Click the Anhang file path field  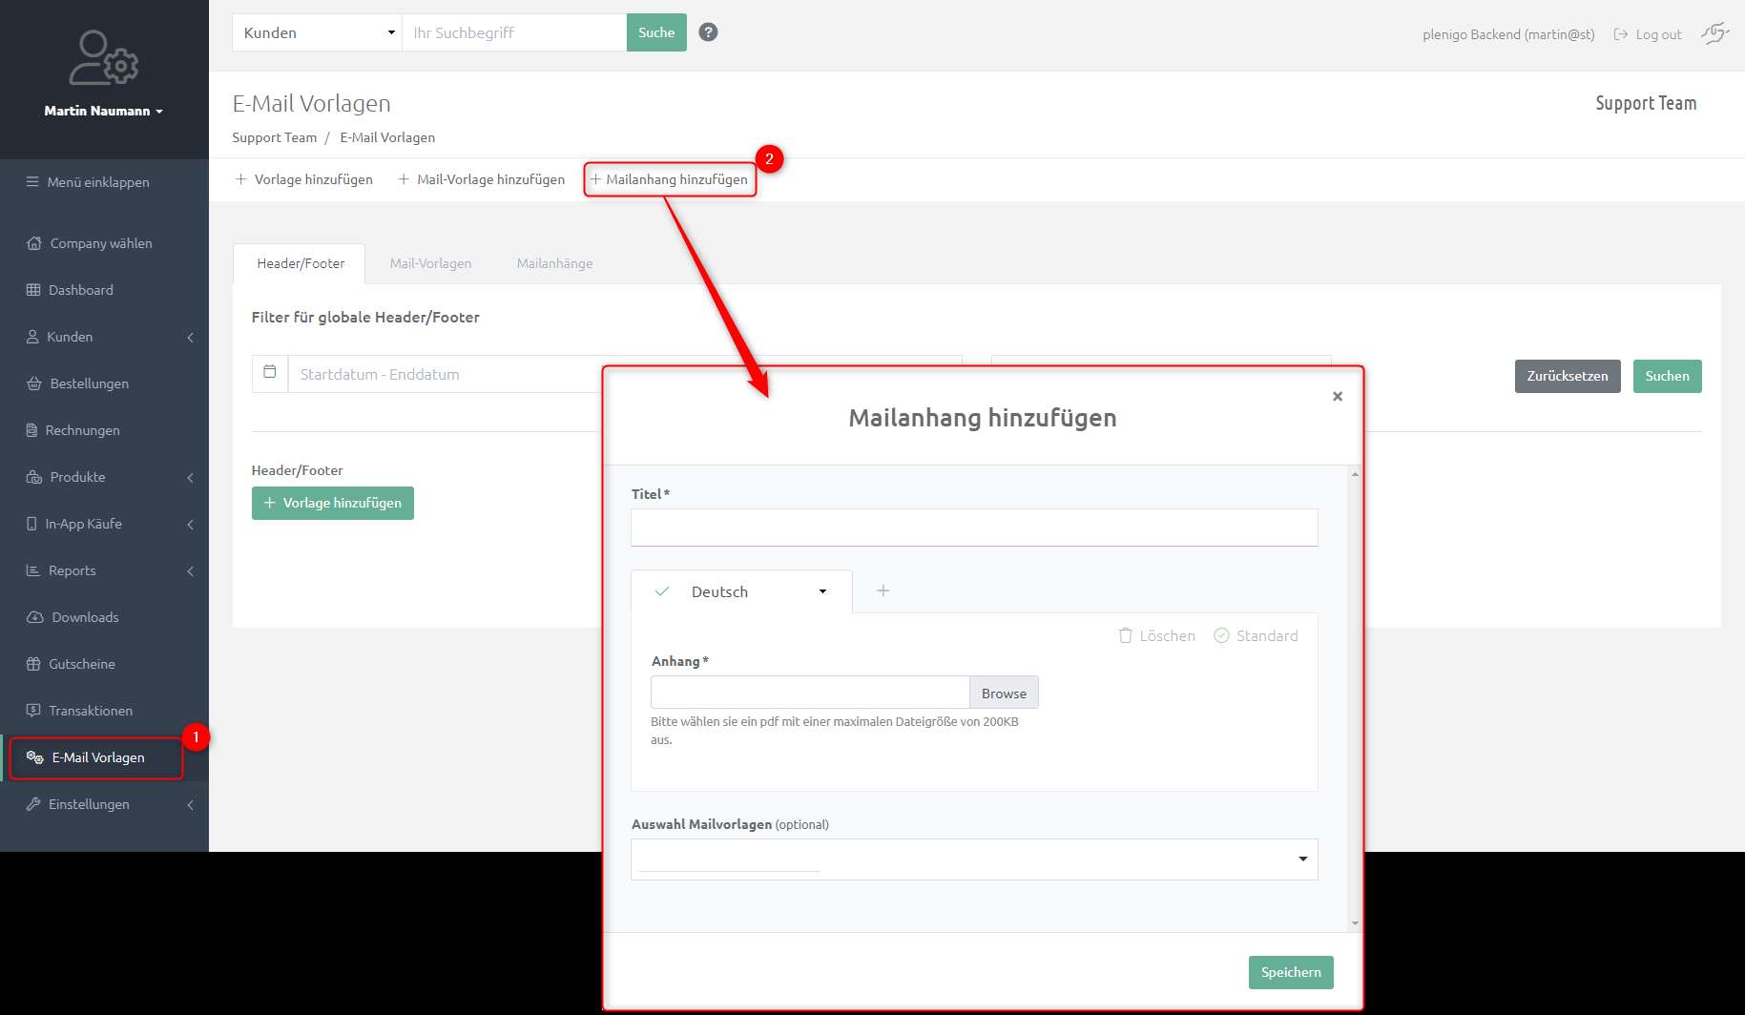coord(810,693)
